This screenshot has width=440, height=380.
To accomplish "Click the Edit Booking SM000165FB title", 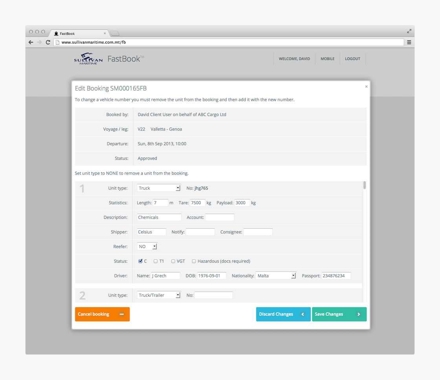I will click(111, 88).
